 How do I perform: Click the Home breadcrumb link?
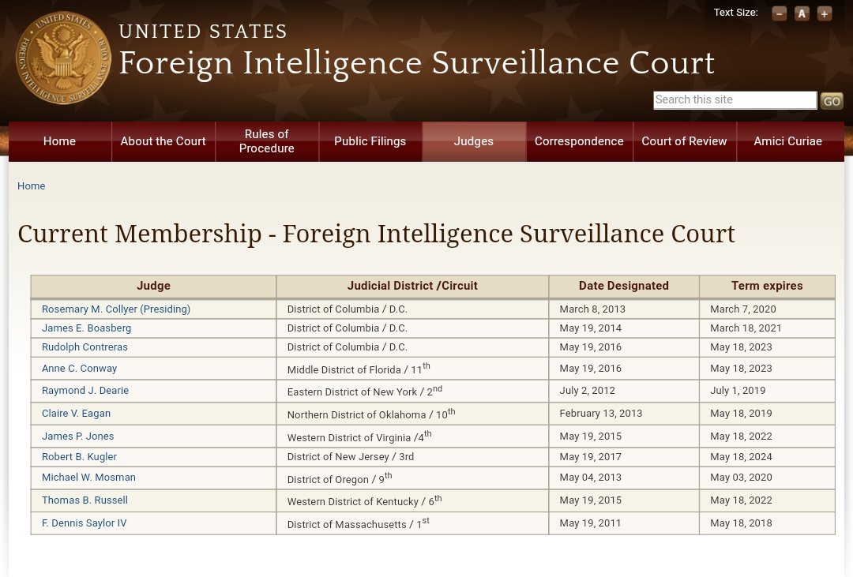coord(32,186)
